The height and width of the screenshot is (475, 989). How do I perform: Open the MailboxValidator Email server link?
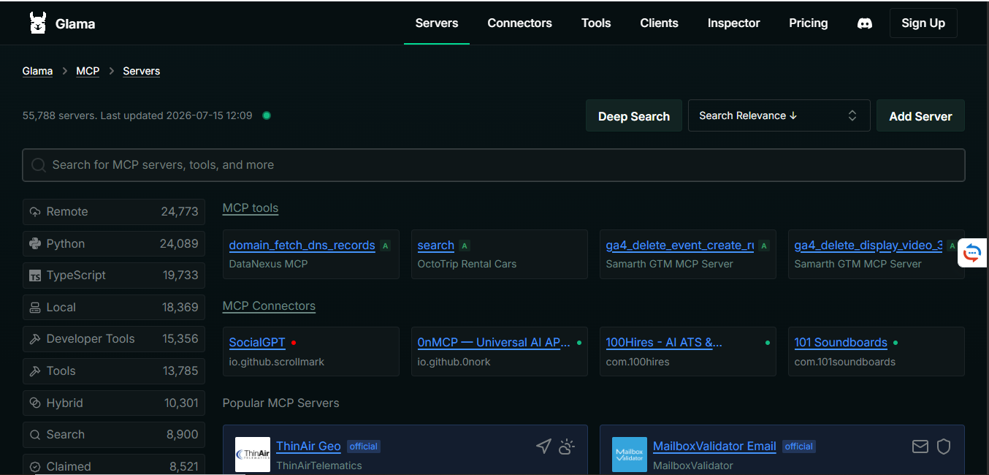714,446
